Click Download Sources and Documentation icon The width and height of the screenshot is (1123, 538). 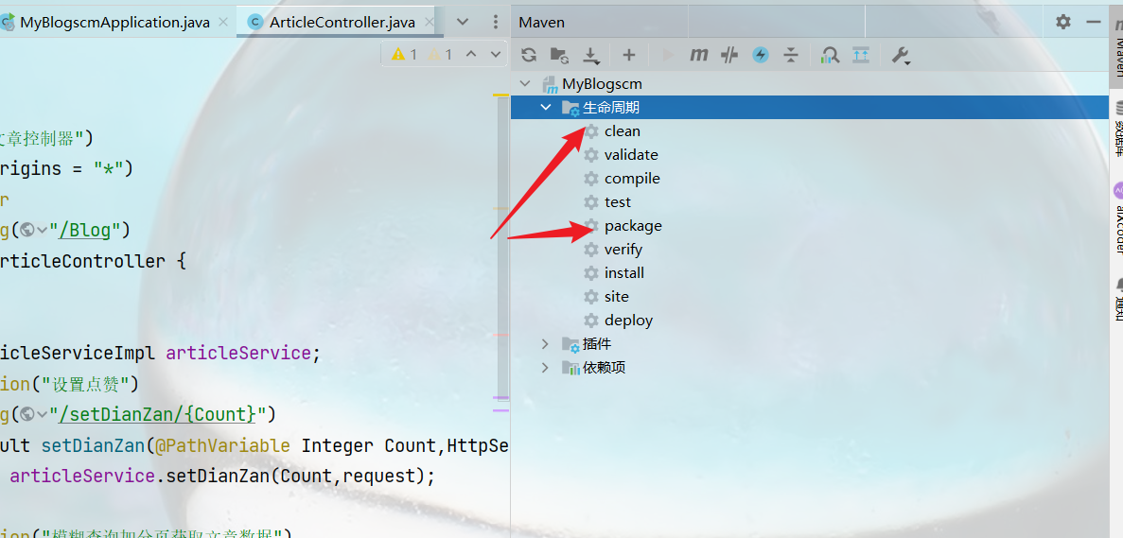[591, 55]
